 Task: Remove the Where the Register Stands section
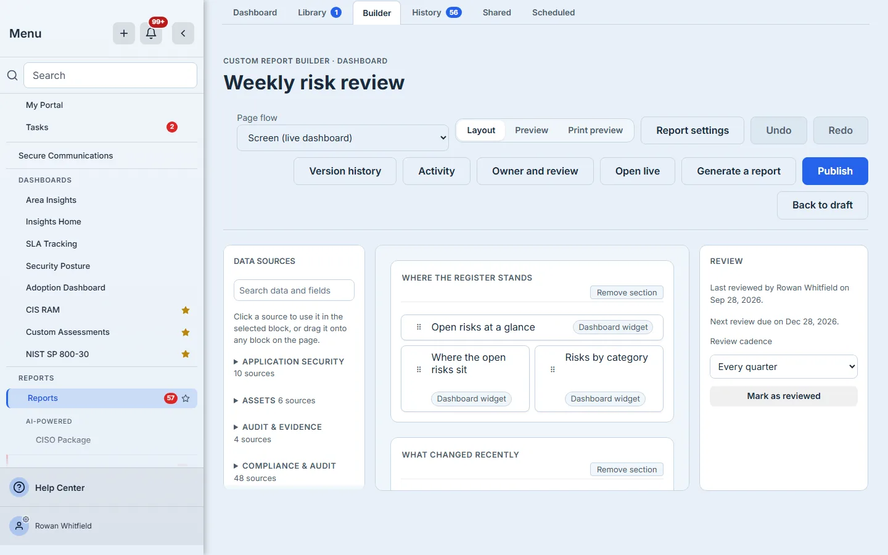[627, 292]
